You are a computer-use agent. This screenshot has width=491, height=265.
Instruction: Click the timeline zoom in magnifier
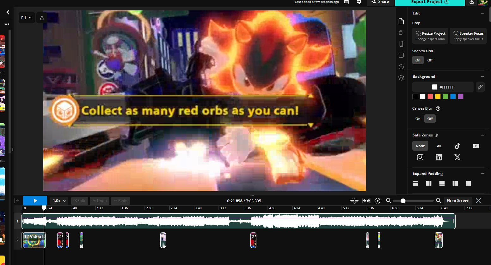pos(439,201)
